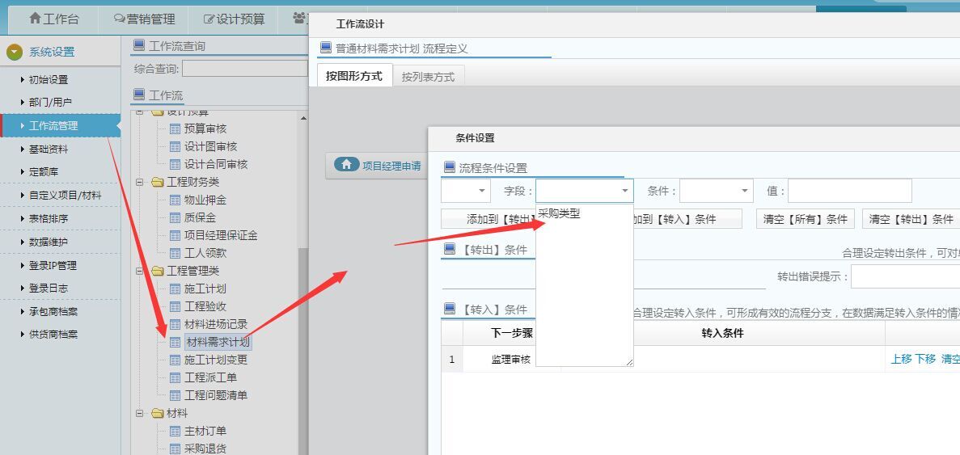Image resolution: width=960 pixels, height=455 pixels.
Task: Select the 质保金 tree item
Action: [x=201, y=217]
